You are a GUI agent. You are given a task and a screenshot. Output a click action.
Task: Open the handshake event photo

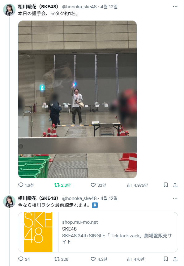(x=77, y=99)
